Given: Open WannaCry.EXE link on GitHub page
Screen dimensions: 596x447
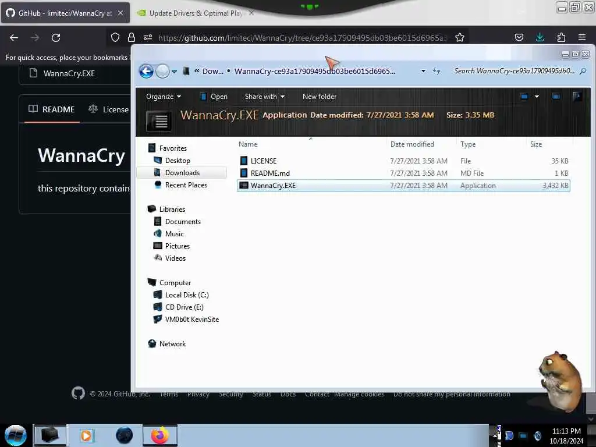Looking at the screenshot, I should pyautogui.click(x=69, y=73).
